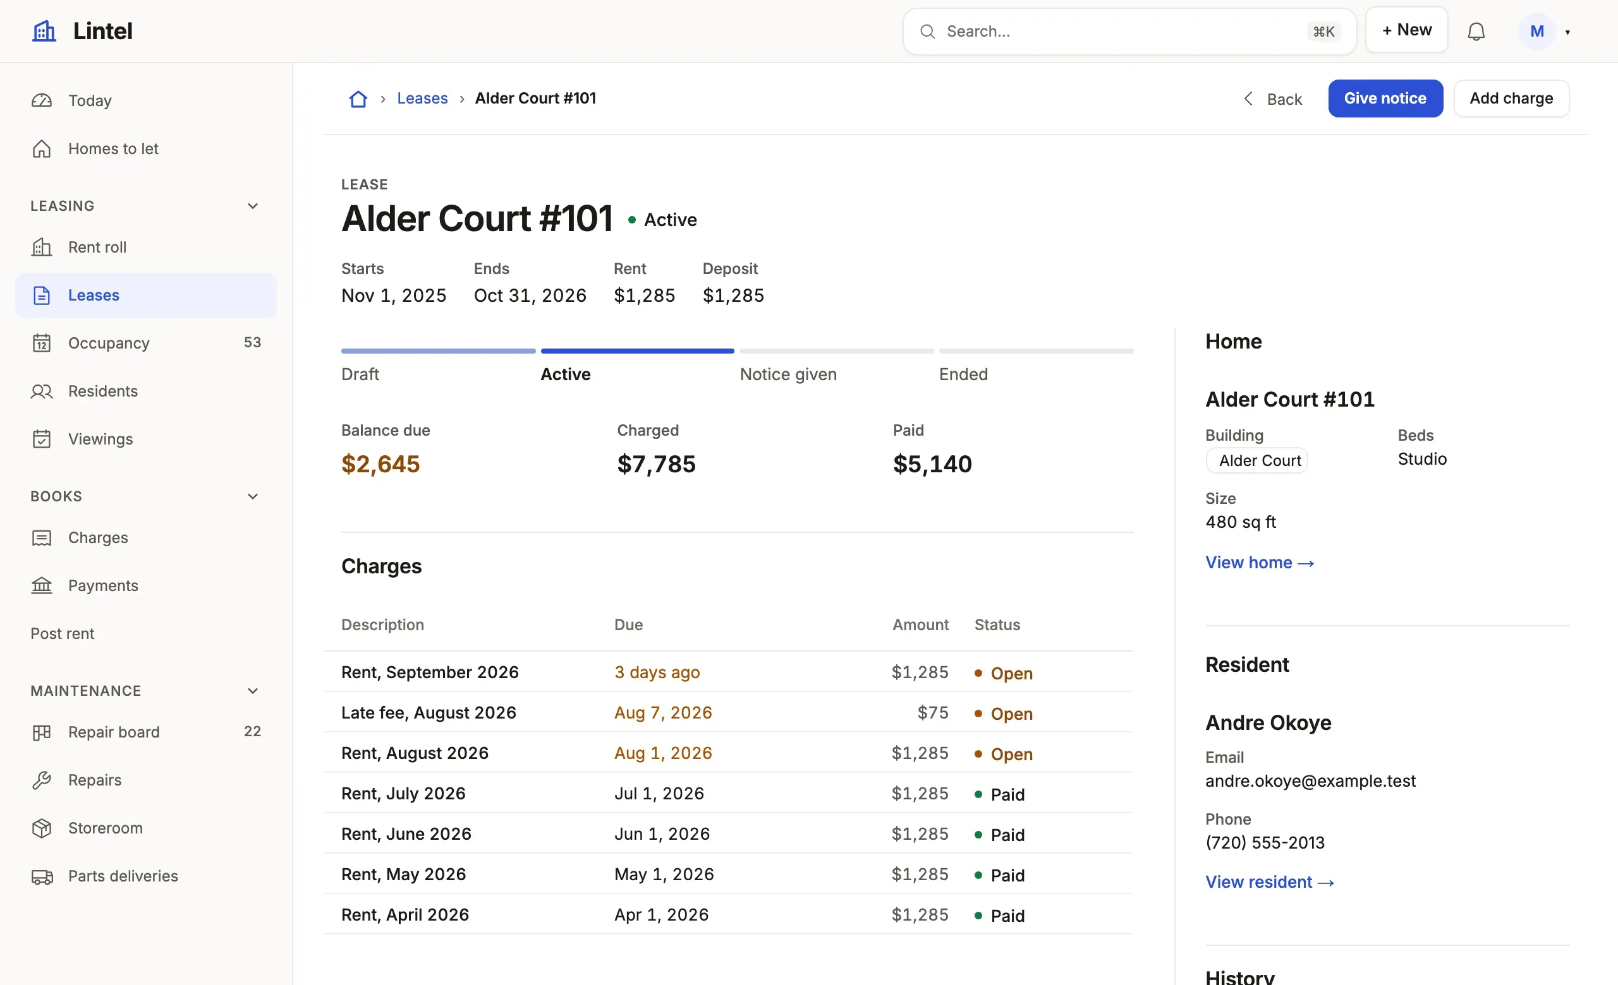
Task: Click the home breadcrumb icon
Action: coord(358,98)
